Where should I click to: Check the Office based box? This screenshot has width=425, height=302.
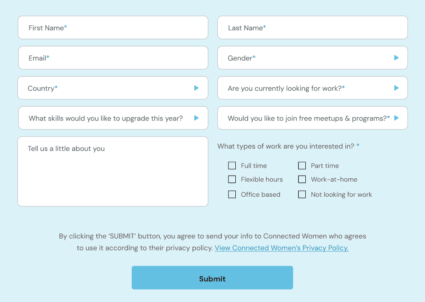pos(232,194)
